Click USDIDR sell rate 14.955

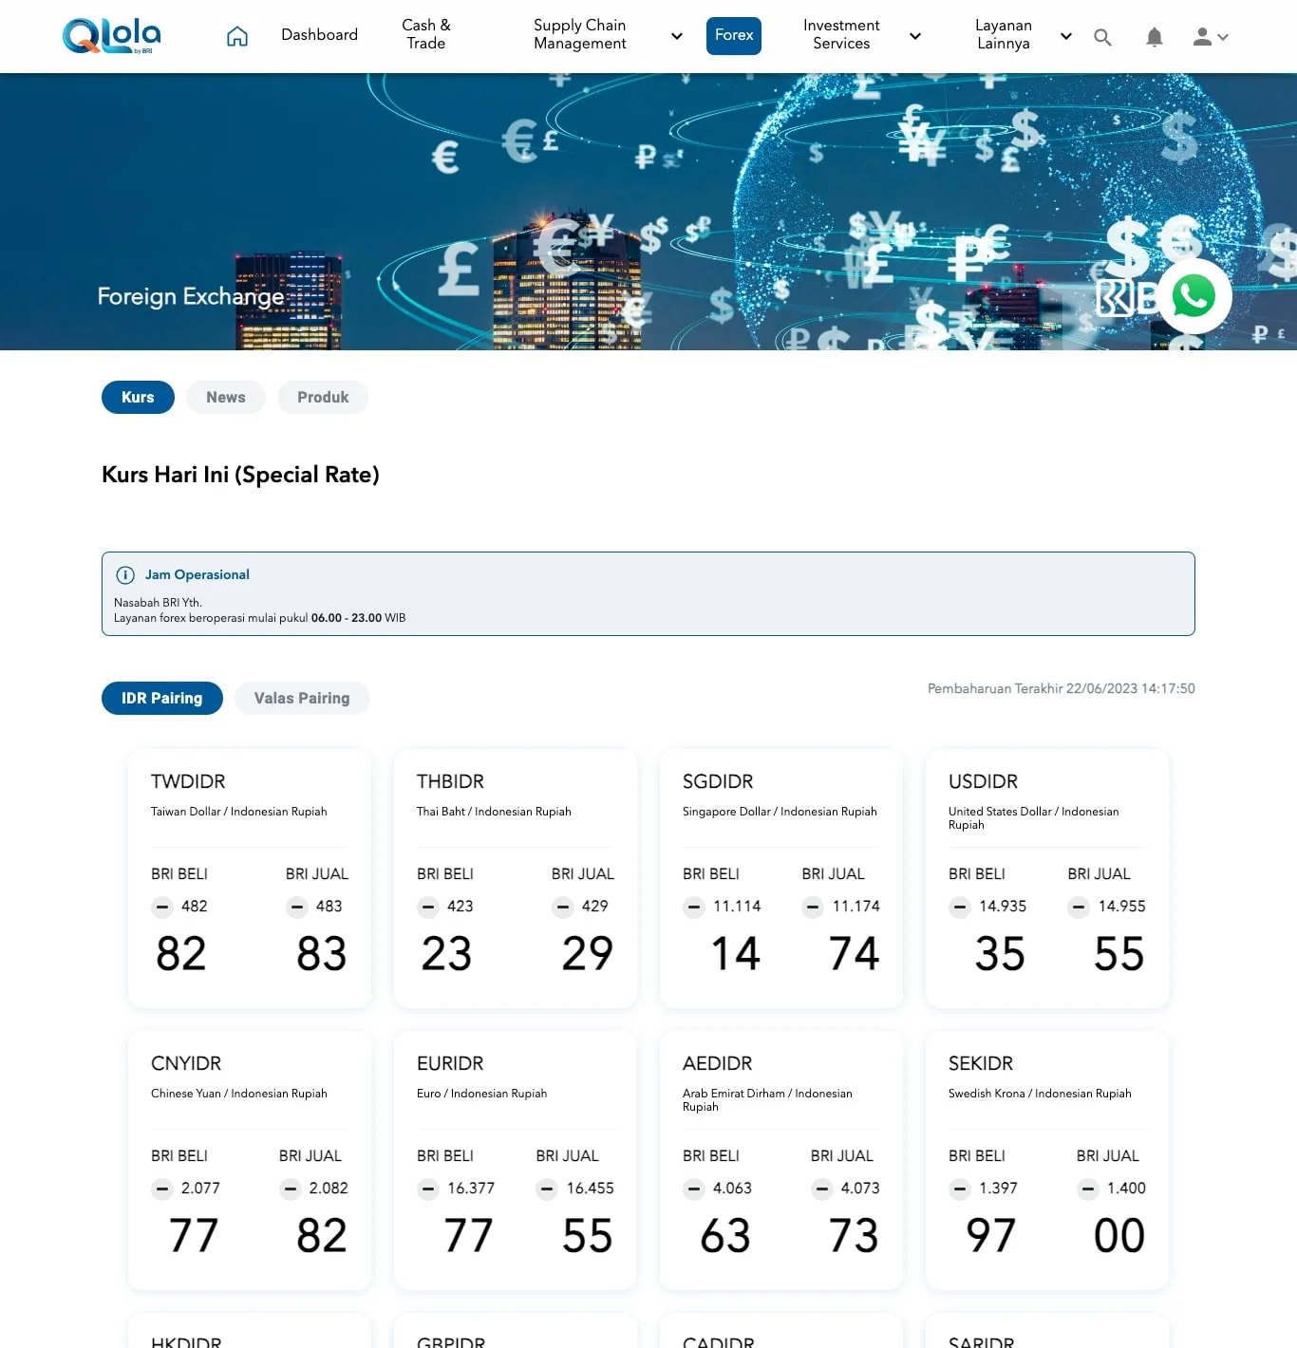1121,907
